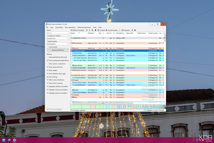This screenshot has width=214, height=143.
Task: Click the App Installer row icon
Action: pos(73,53)
